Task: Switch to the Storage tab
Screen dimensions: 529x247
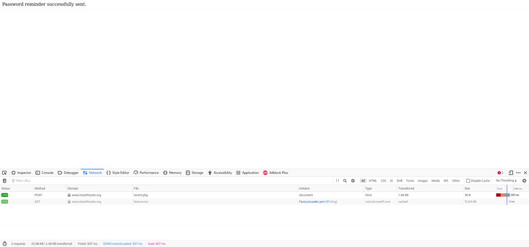Action: [194, 173]
